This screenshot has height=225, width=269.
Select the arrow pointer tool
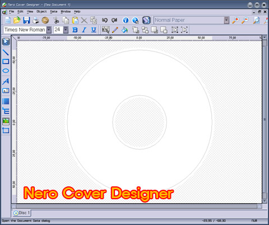pyautogui.click(x=6, y=41)
